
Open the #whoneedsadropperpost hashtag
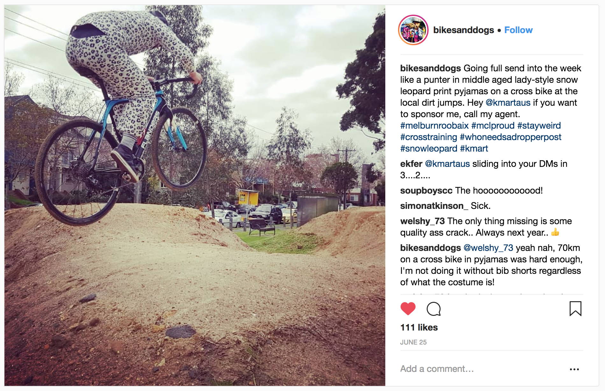(510, 137)
